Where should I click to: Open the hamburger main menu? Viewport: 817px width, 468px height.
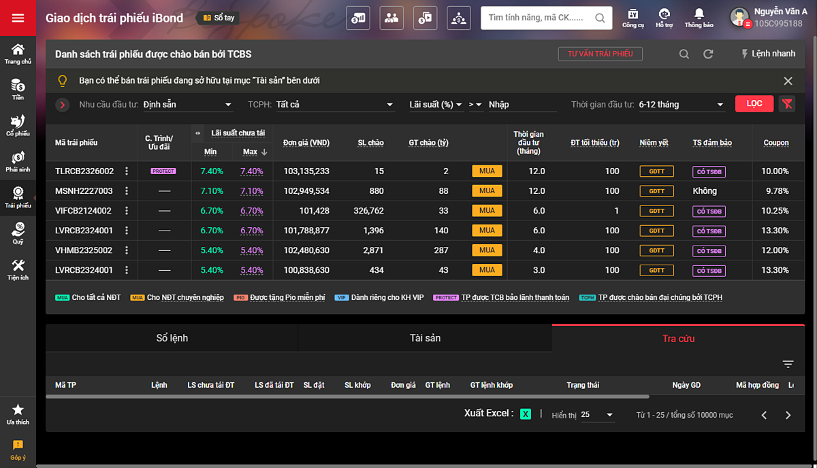18,18
